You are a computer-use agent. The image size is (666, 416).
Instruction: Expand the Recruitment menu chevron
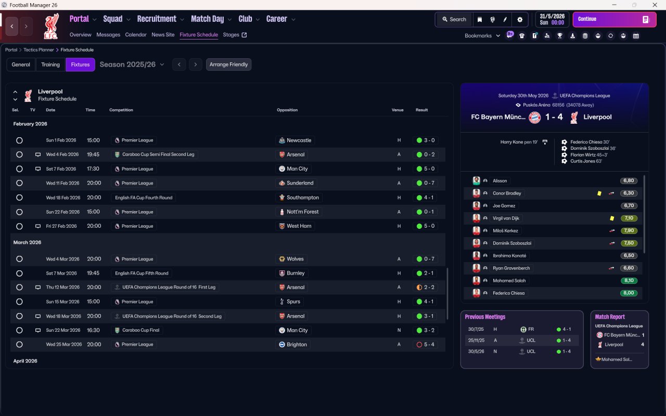182,20
